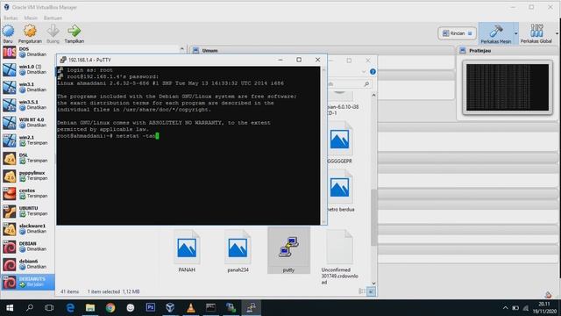
Task: Switch to PuTTY on the taskbar
Action: pos(252,308)
